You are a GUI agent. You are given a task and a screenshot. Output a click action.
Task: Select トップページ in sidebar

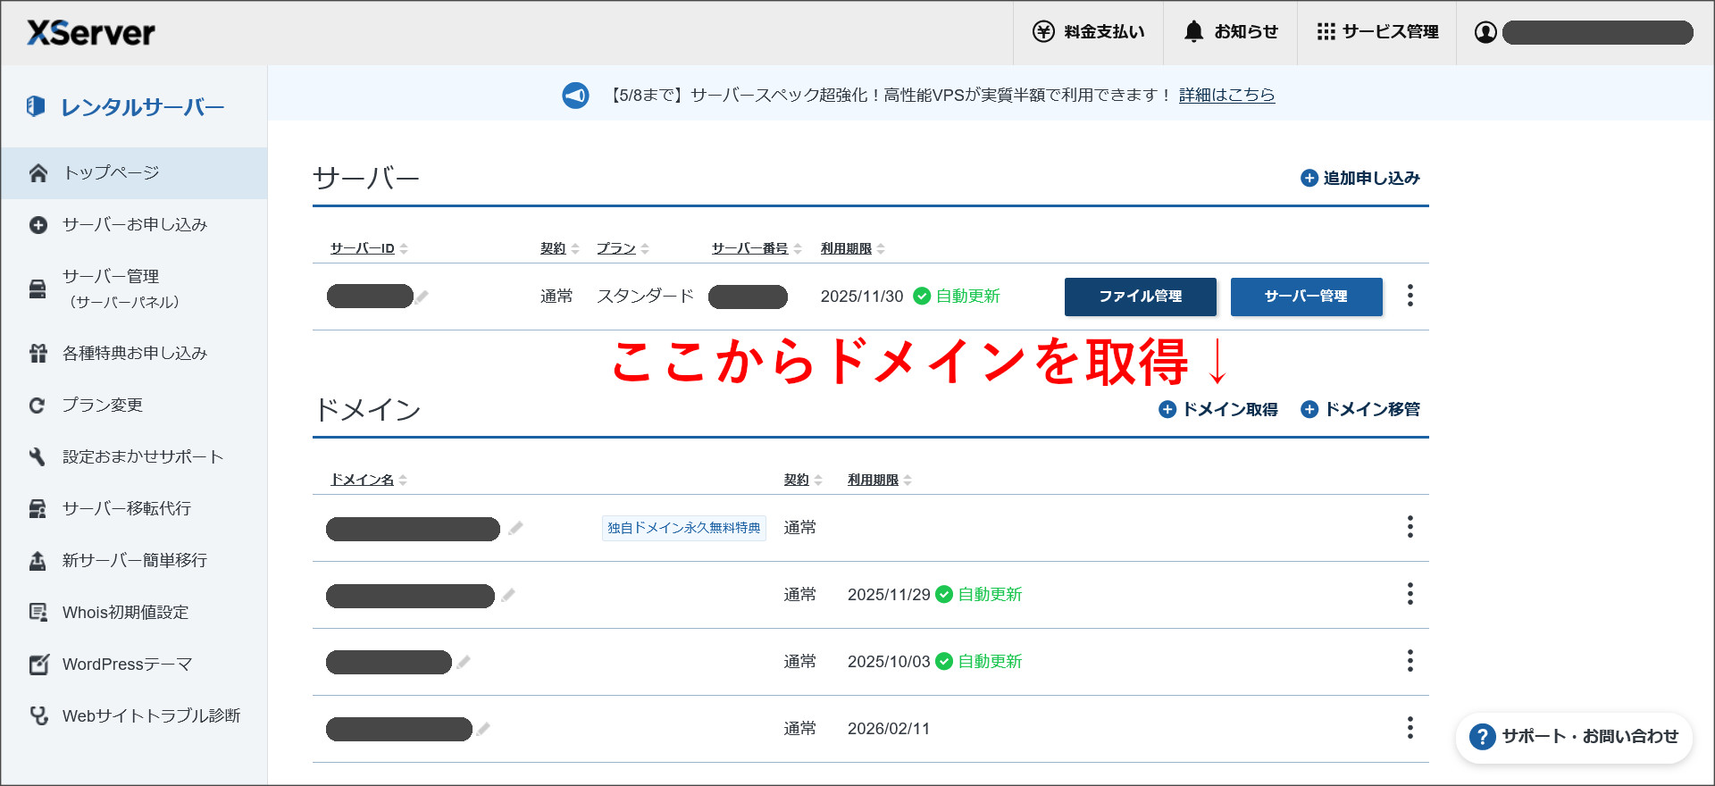point(134,172)
